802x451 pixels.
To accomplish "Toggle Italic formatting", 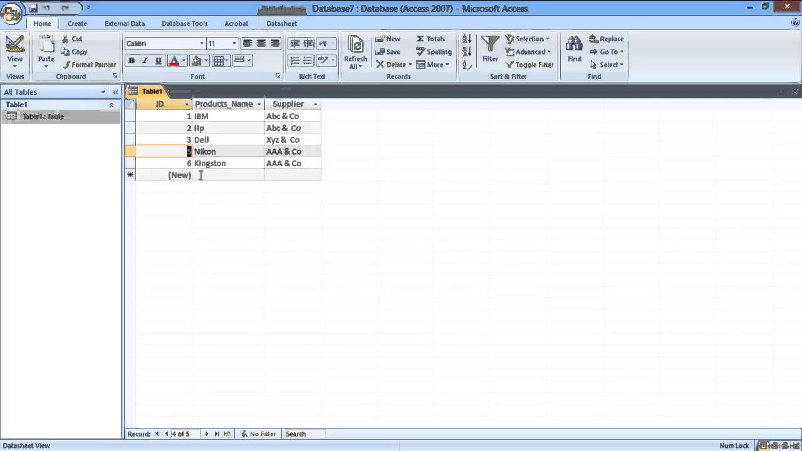I will pos(145,61).
